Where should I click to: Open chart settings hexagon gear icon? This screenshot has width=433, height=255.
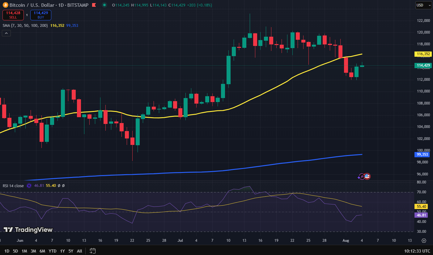coord(424,241)
